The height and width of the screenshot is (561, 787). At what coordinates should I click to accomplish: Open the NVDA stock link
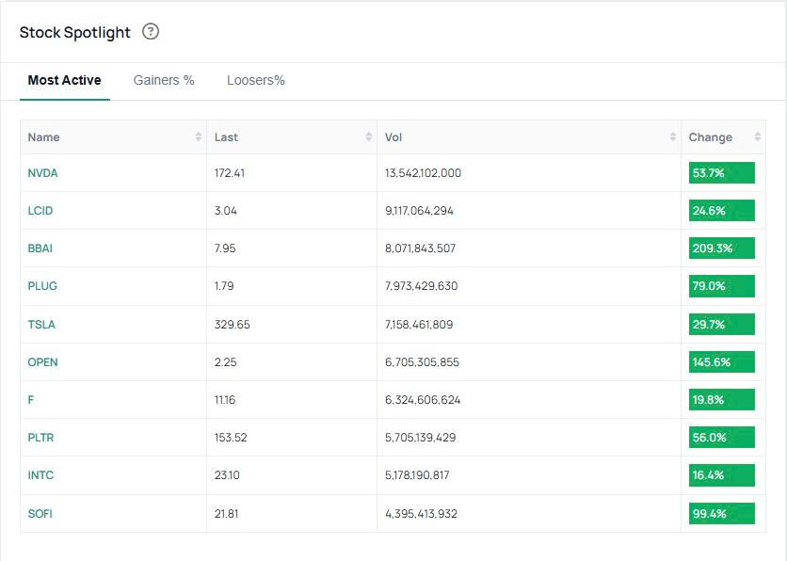coord(42,173)
